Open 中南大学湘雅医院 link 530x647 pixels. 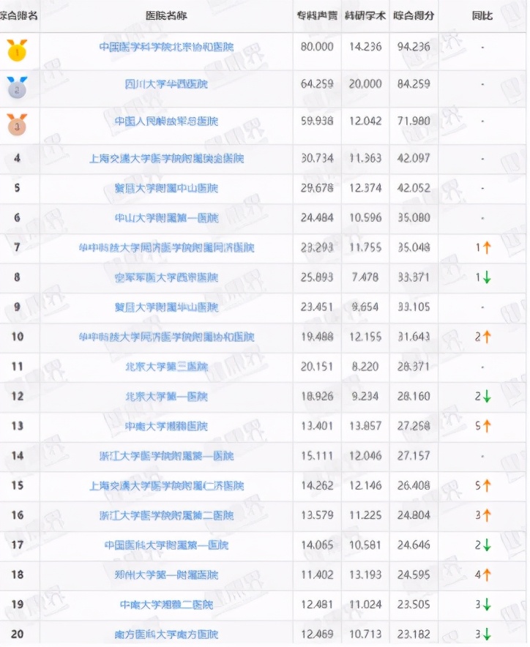click(166, 426)
